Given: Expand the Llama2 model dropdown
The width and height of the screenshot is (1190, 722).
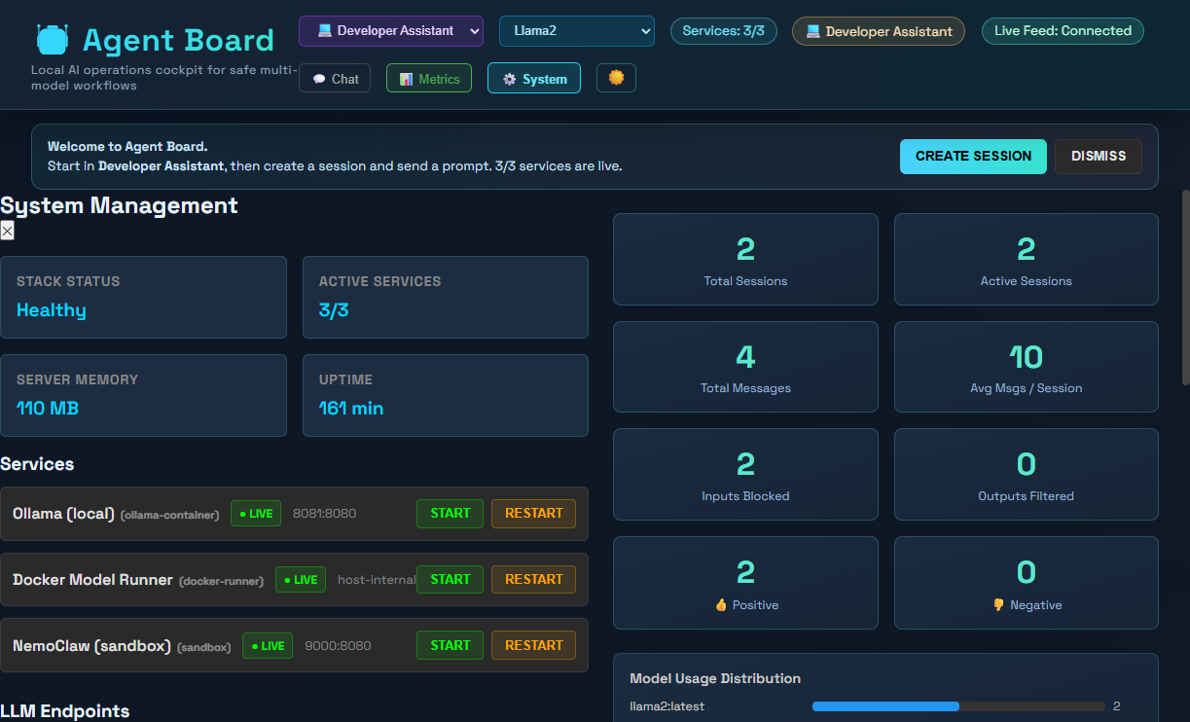Looking at the screenshot, I should point(577,31).
